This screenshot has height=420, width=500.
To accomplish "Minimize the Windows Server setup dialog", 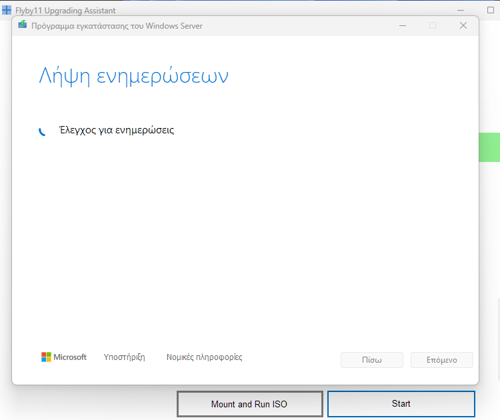I will (x=403, y=25).
